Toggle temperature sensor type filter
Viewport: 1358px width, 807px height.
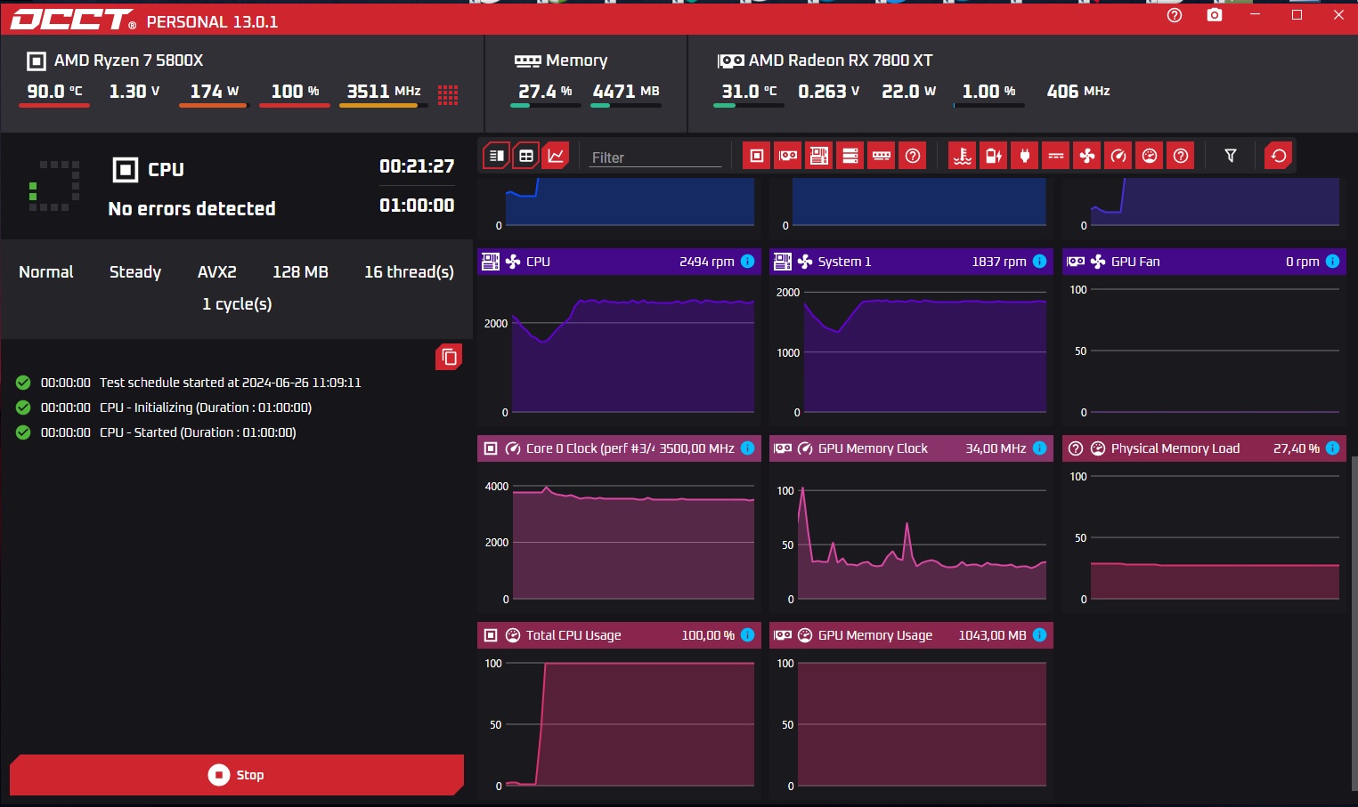point(962,156)
